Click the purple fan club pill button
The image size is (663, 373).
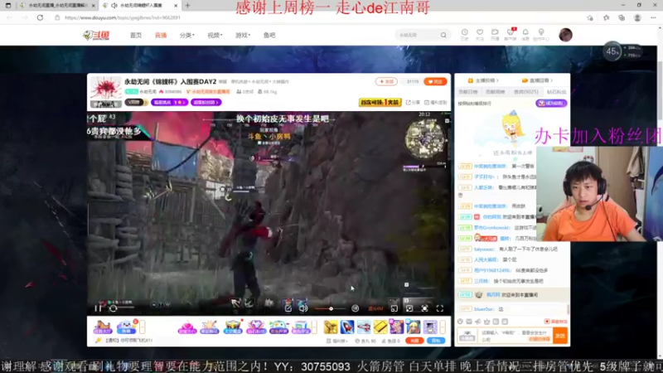(x=206, y=102)
